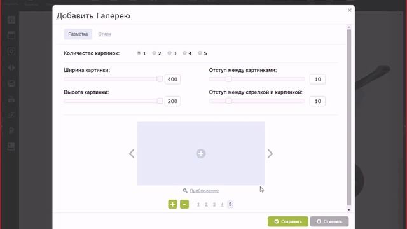Viewport: 407px width, 229px height.
Task: Click the Отступ между стрелкой и картинкой slider handle
Action: 228,101
